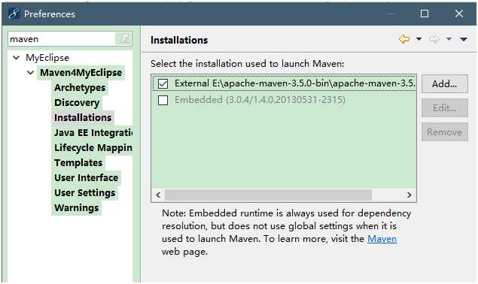Click the yellow back navigation arrow
The image size is (478, 284).
coord(404,39)
